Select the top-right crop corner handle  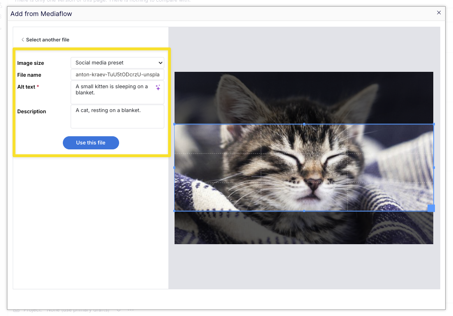point(434,124)
